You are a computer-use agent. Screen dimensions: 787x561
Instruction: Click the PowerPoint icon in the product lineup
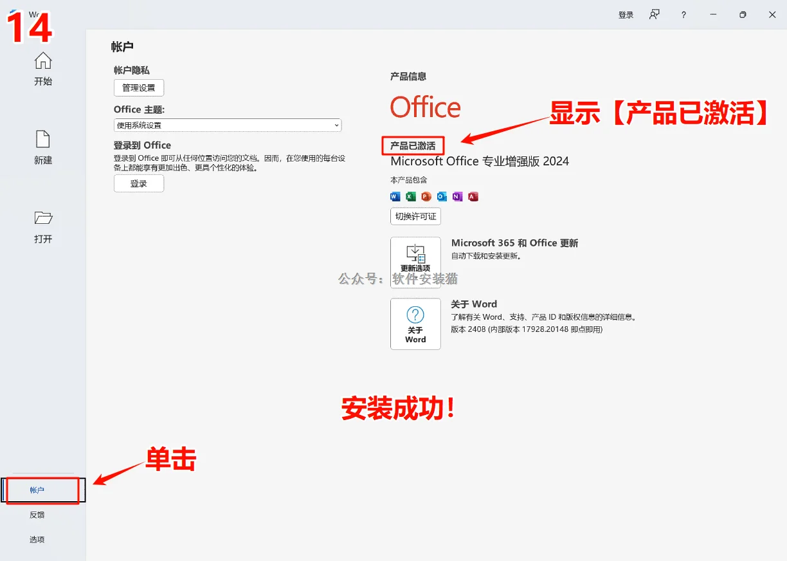tap(426, 196)
